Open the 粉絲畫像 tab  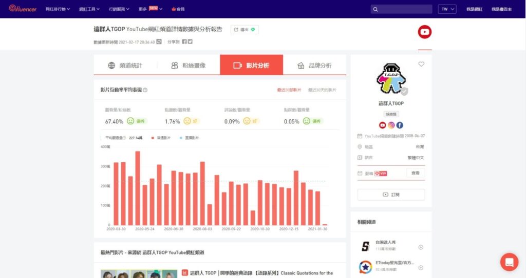(x=189, y=66)
